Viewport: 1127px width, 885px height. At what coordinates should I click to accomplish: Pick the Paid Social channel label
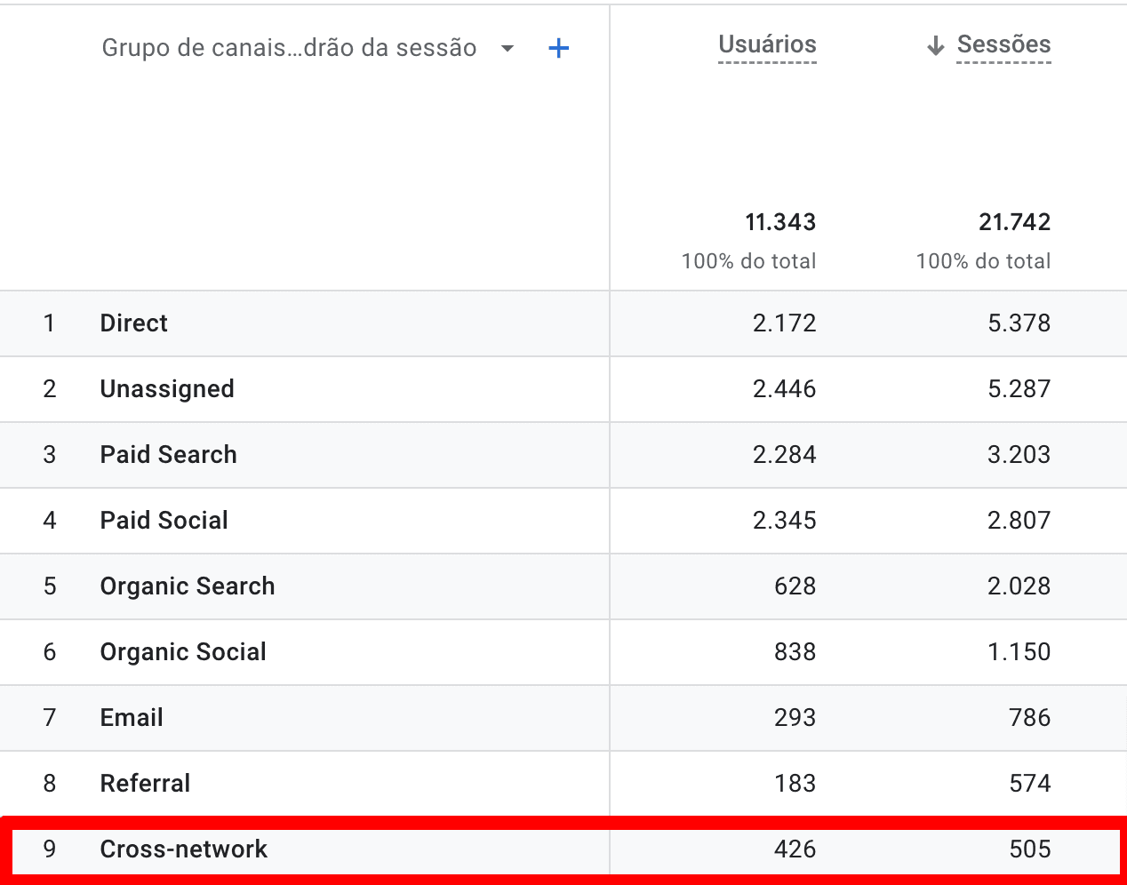164,521
